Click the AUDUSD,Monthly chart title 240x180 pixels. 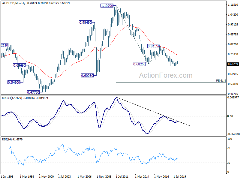[x=14, y=3]
